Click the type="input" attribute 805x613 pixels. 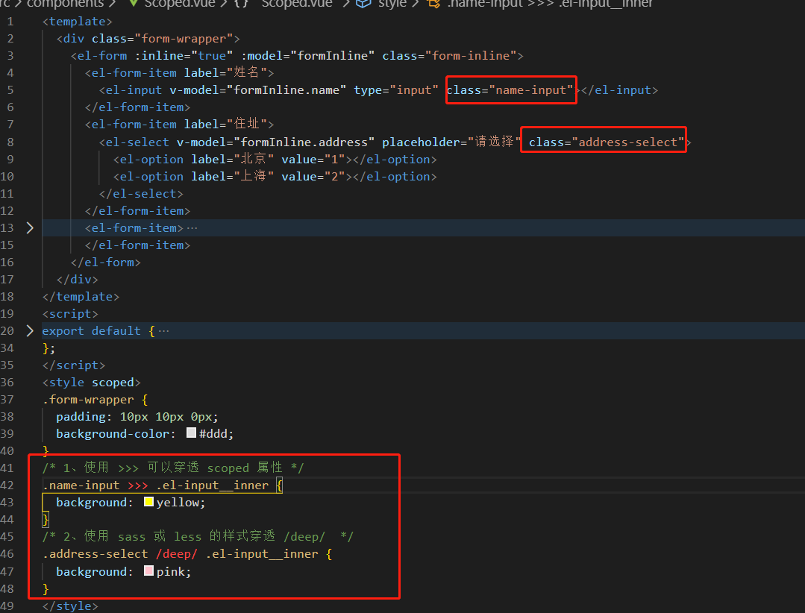coord(396,90)
